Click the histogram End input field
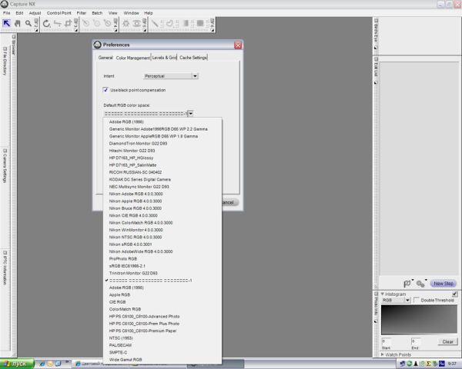The image size is (462, 369). [x=416, y=341]
